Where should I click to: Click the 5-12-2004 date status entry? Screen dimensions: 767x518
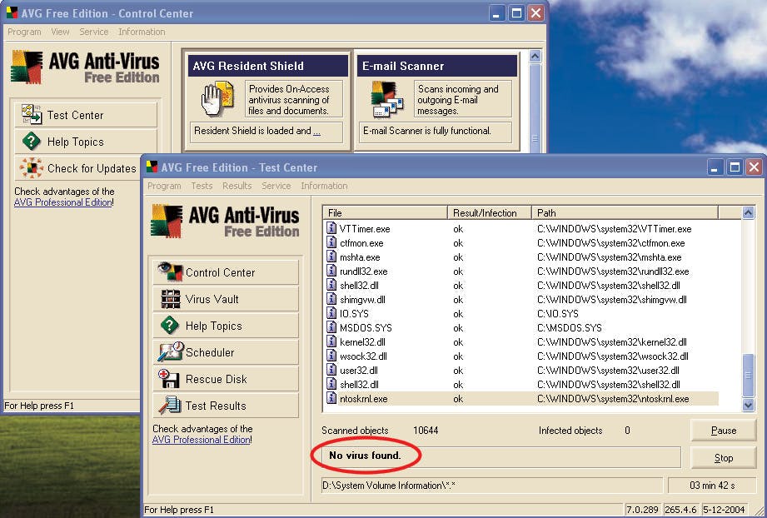(724, 509)
